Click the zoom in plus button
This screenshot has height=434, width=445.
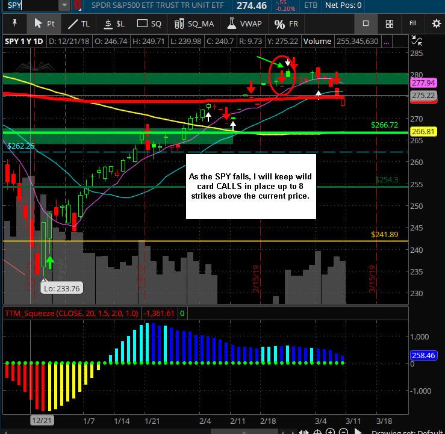pos(330,431)
